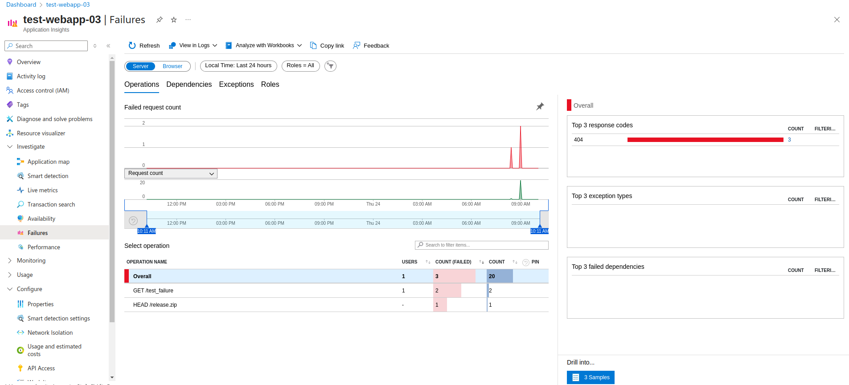Click the time range reset icon

(x=133, y=221)
